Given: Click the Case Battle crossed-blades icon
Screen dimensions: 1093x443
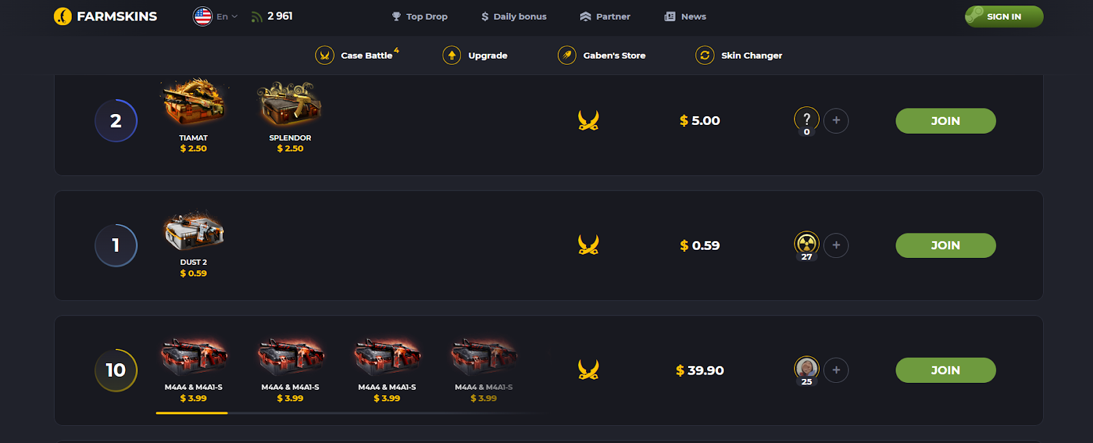Looking at the screenshot, I should [324, 55].
